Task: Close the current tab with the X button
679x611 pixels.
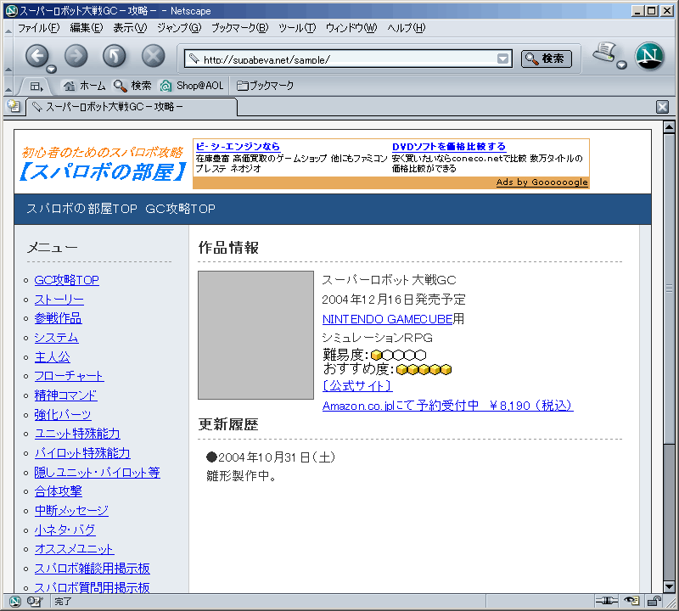Action: (x=662, y=107)
